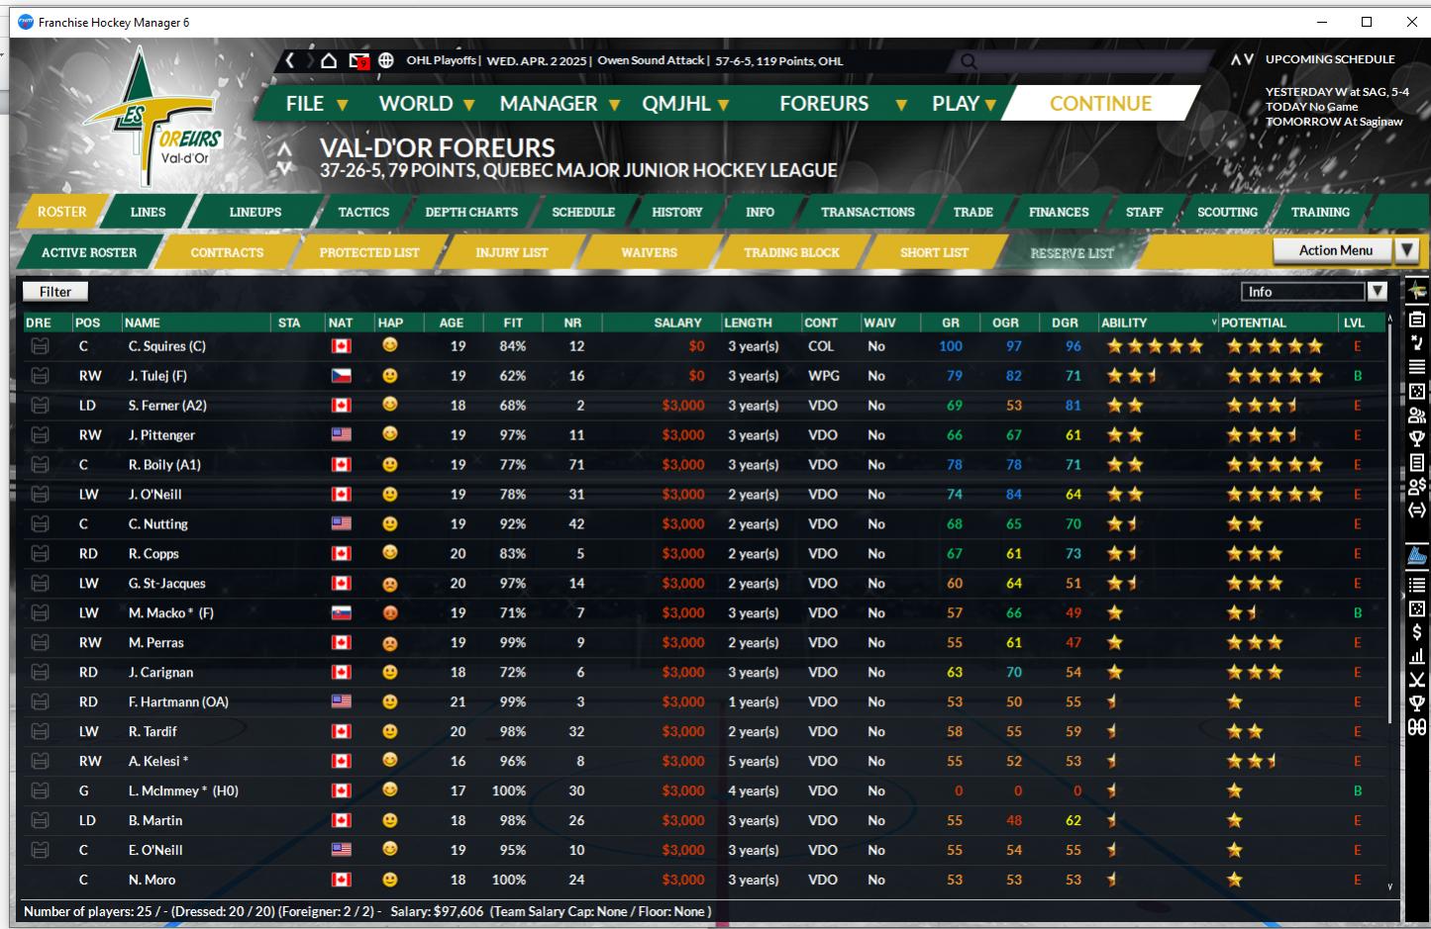This screenshot has height=929, width=1431.
Task: Open the CONTRACTS sub-tab
Action: (227, 252)
